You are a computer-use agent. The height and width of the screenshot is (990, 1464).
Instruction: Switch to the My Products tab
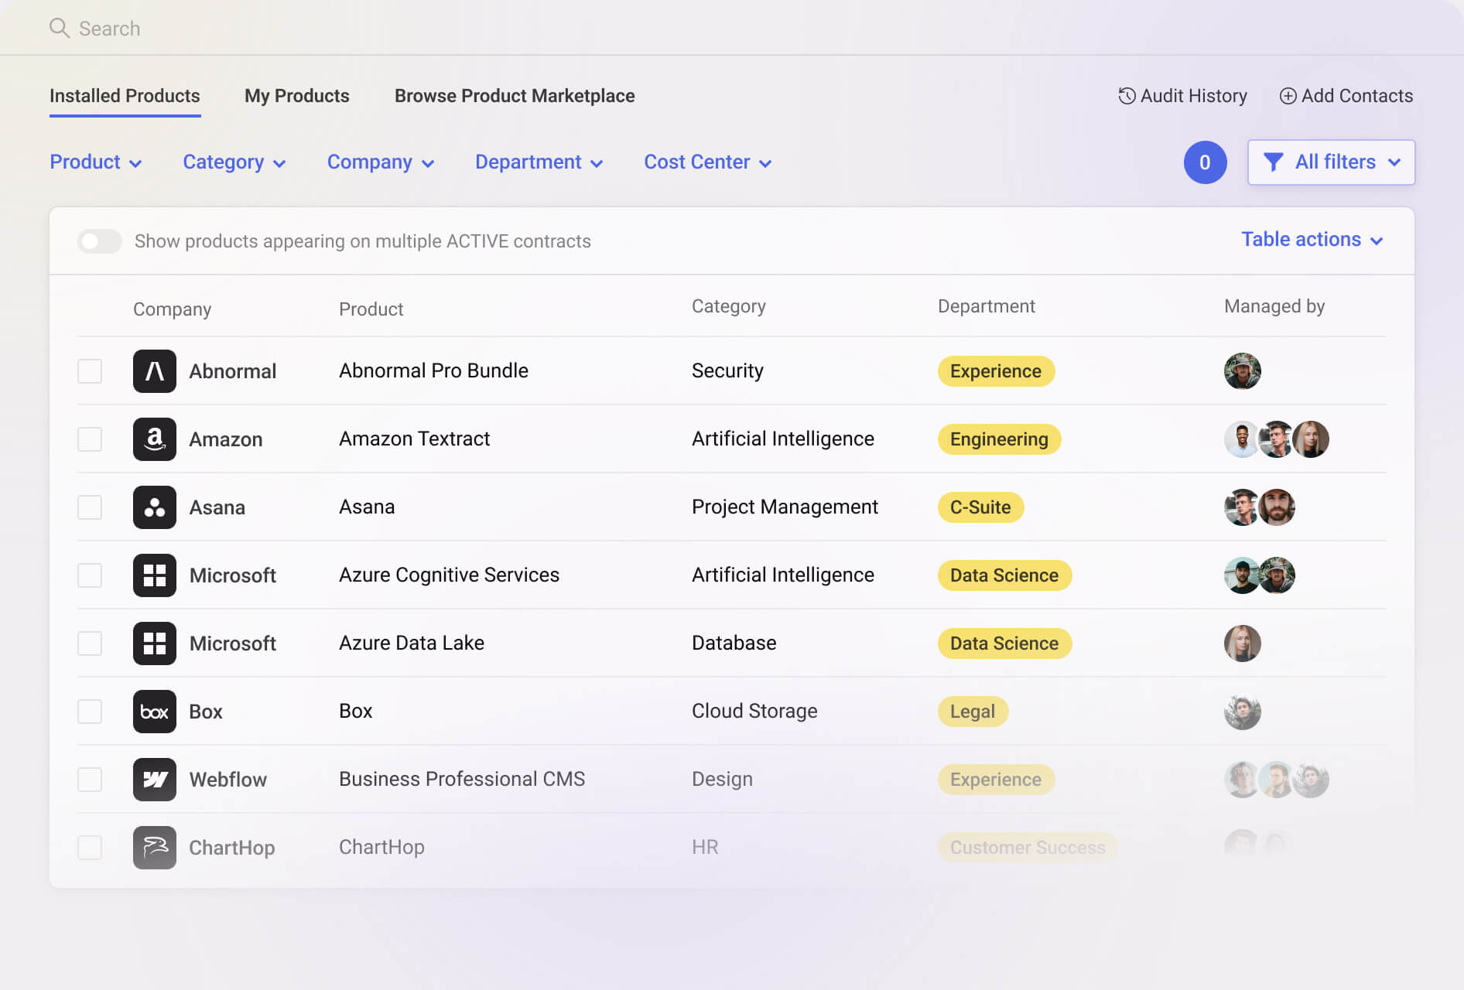297,95
